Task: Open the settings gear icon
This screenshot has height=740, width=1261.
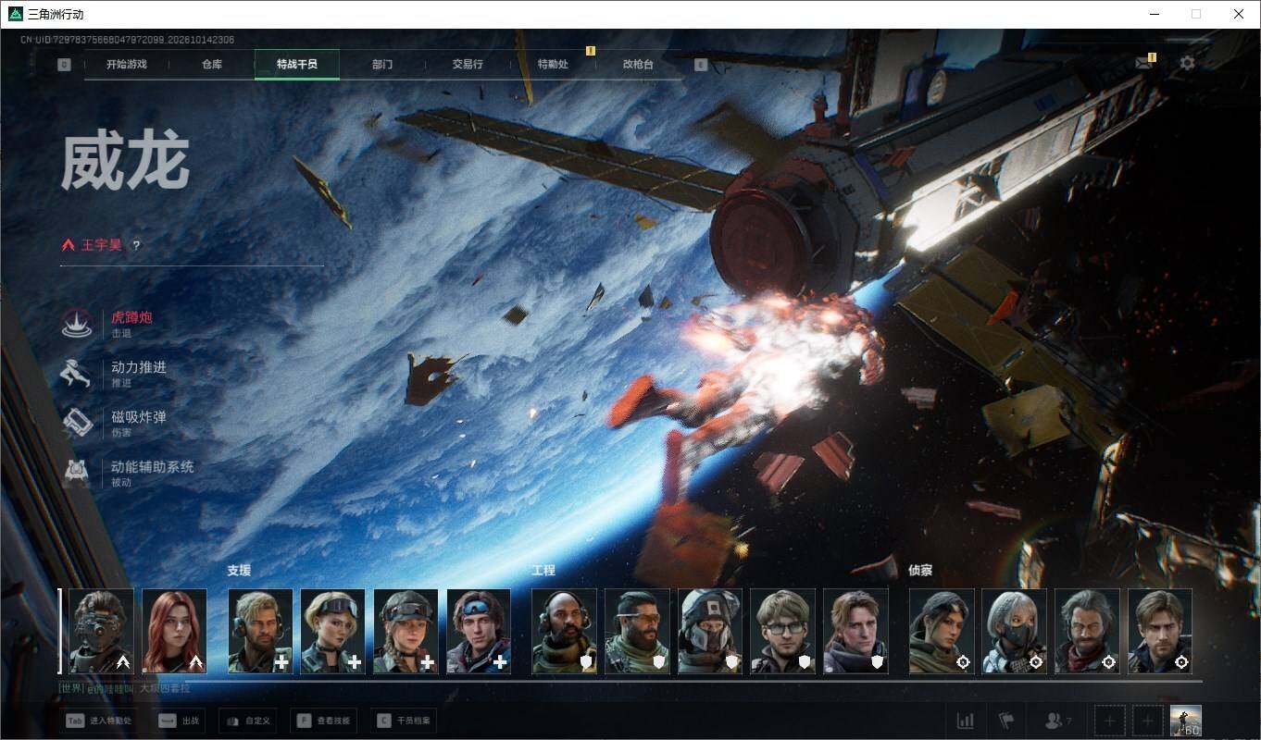Action: [x=1187, y=63]
